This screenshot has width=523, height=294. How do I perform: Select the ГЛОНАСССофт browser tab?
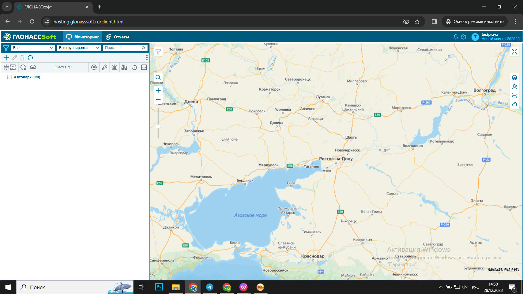coord(53,7)
